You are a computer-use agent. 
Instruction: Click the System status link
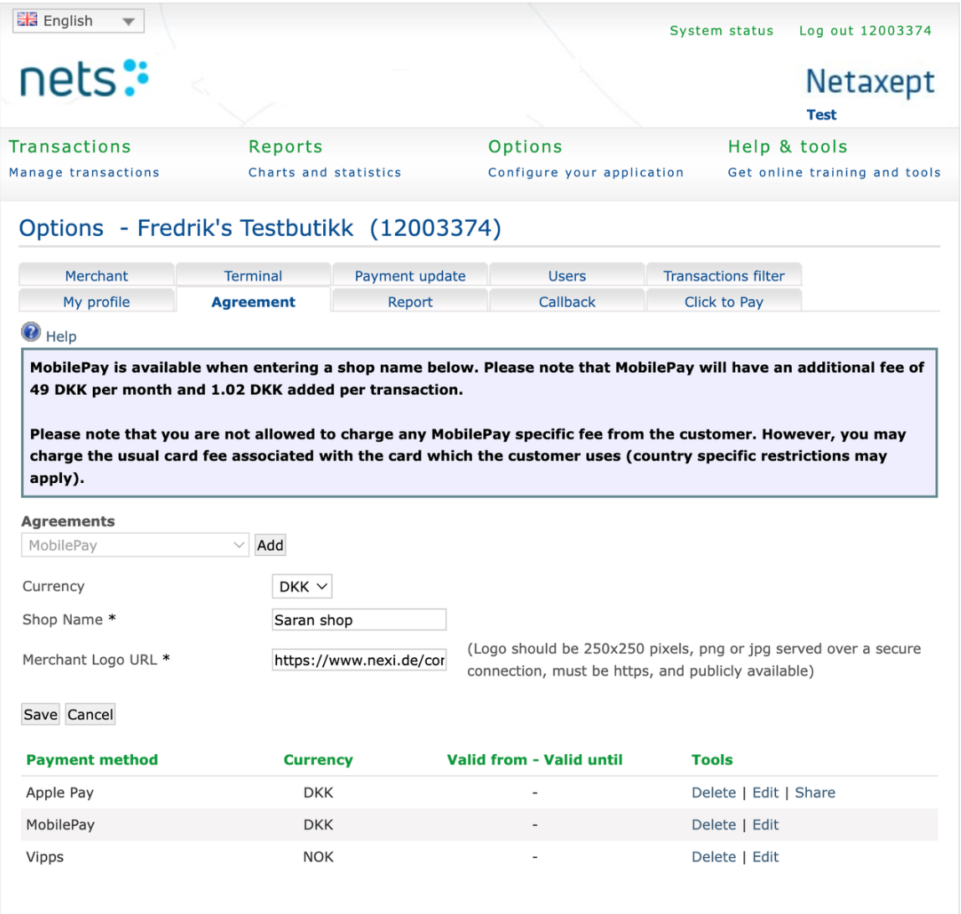pos(722,31)
